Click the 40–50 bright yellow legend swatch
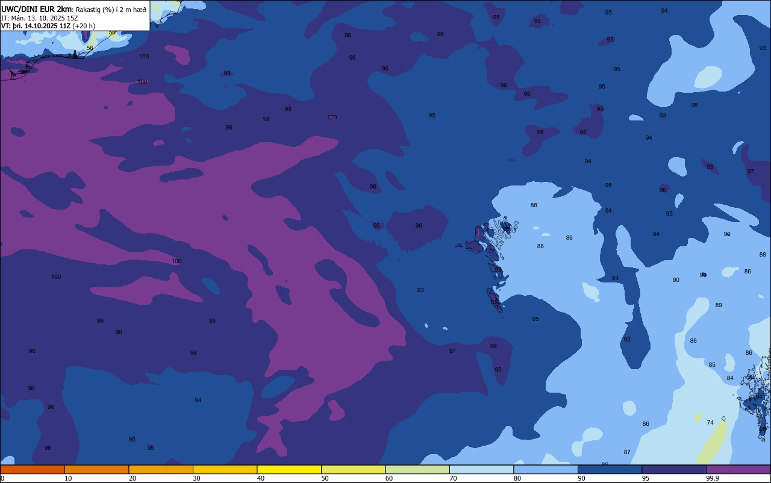771x483 pixels. pos(289,469)
